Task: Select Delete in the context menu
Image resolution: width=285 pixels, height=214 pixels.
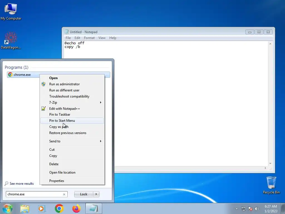Action: (x=72, y=164)
